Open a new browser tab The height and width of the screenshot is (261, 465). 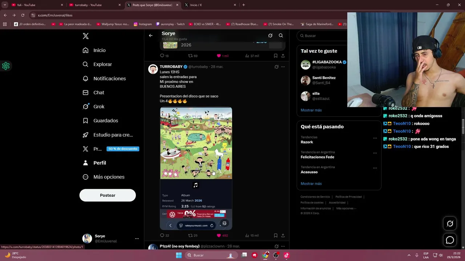coord(243,5)
